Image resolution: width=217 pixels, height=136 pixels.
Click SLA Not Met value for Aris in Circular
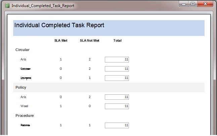90,59
